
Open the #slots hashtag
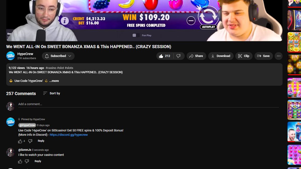click(x=69, y=68)
